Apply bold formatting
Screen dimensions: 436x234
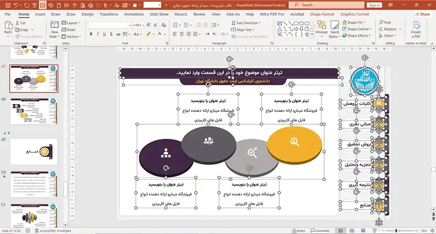click(91, 34)
